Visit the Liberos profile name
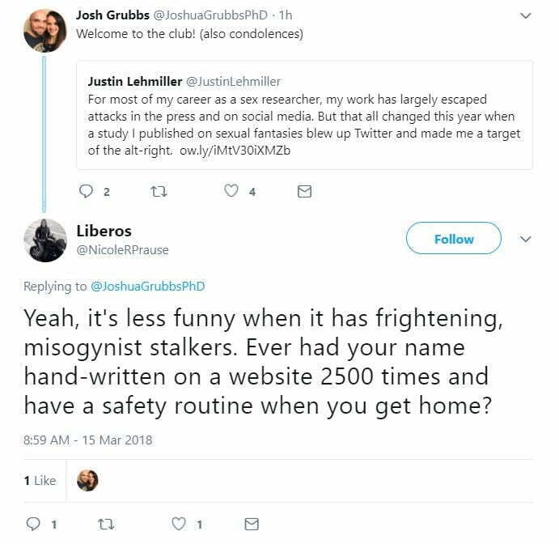The height and width of the screenshot is (544, 559). pyautogui.click(x=104, y=232)
